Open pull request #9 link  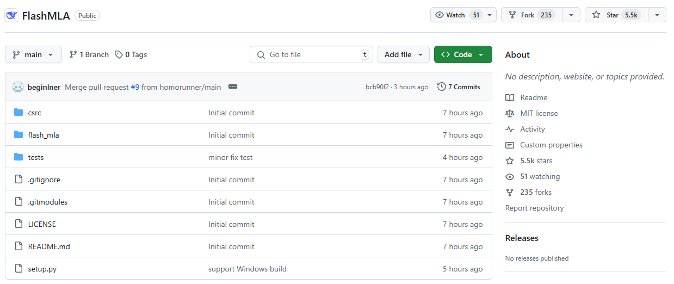click(135, 87)
